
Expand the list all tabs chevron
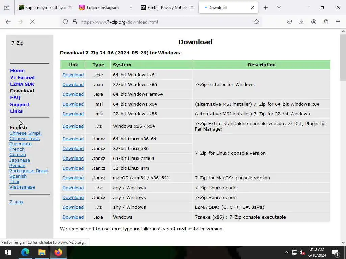point(279,8)
